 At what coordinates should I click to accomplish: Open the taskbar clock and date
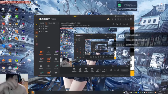click(160, 92)
